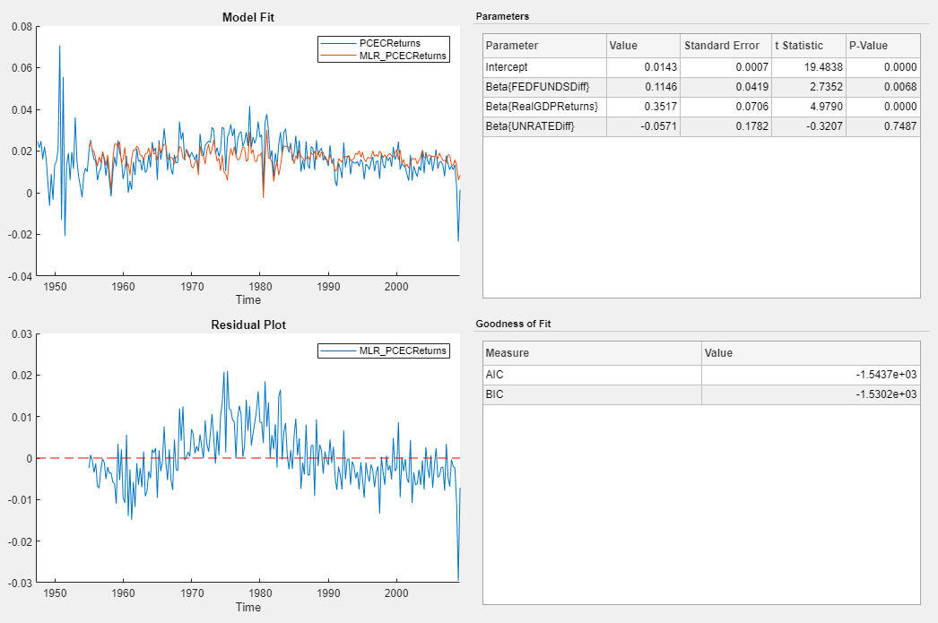This screenshot has width=938, height=623.
Task: Click the Residual Plot title
Action: (x=248, y=324)
